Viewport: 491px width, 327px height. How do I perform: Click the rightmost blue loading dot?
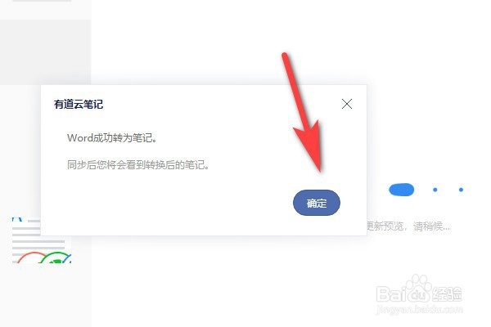coord(461,190)
